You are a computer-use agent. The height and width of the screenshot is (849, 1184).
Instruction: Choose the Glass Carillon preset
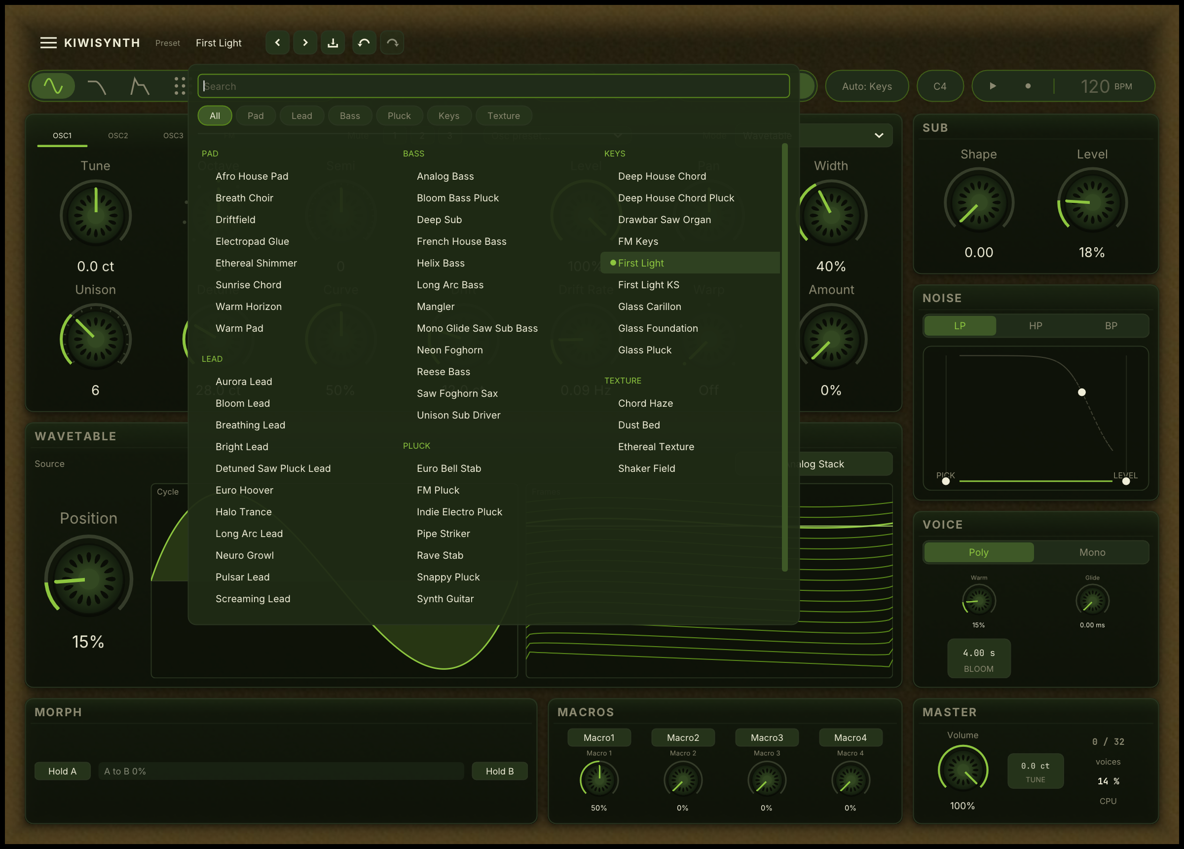click(x=690, y=307)
